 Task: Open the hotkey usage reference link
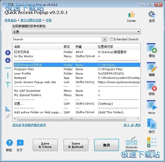[x=29, y=125]
